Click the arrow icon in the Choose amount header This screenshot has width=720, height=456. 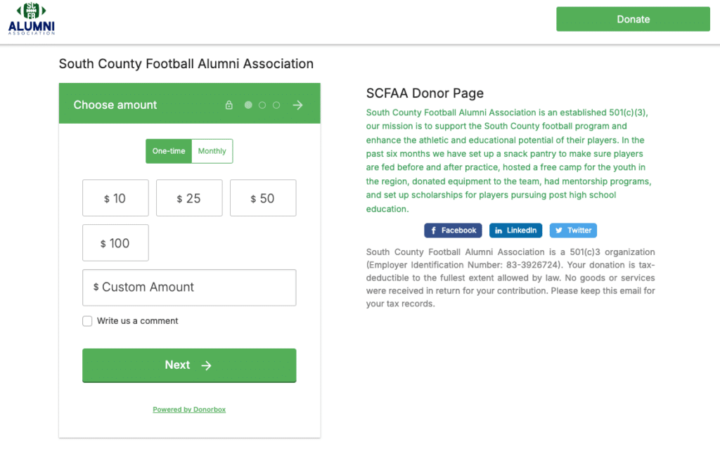(x=297, y=103)
